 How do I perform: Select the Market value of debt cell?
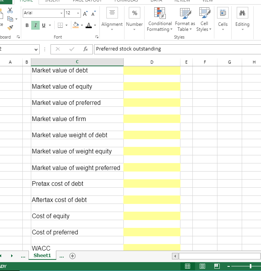[x=77, y=70]
